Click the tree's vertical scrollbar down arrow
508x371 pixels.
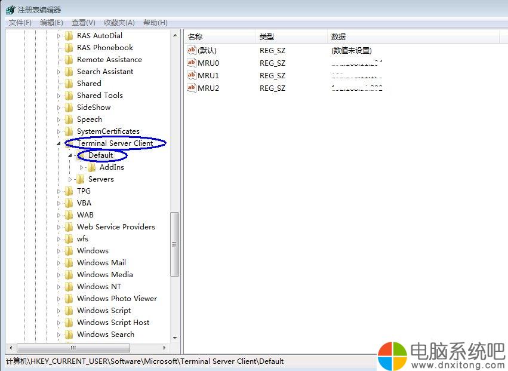pyautogui.click(x=175, y=338)
